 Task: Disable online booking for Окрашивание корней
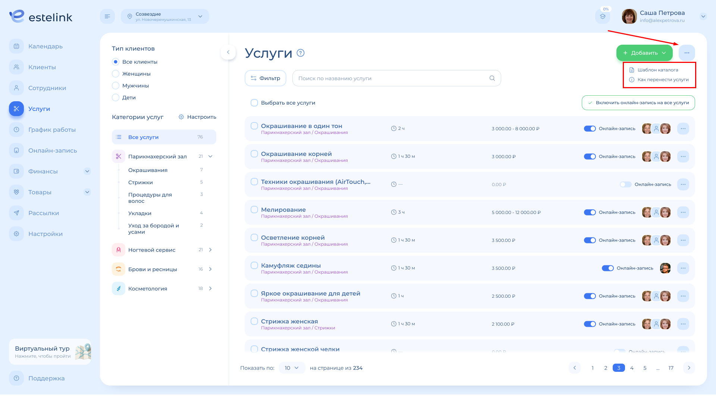(x=590, y=156)
